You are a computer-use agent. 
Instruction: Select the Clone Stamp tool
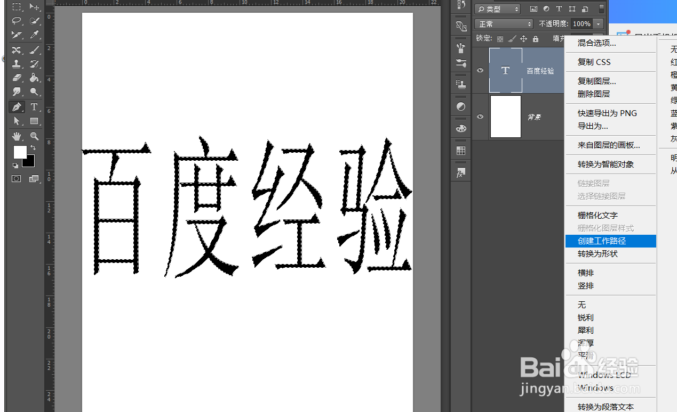(17, 64)
